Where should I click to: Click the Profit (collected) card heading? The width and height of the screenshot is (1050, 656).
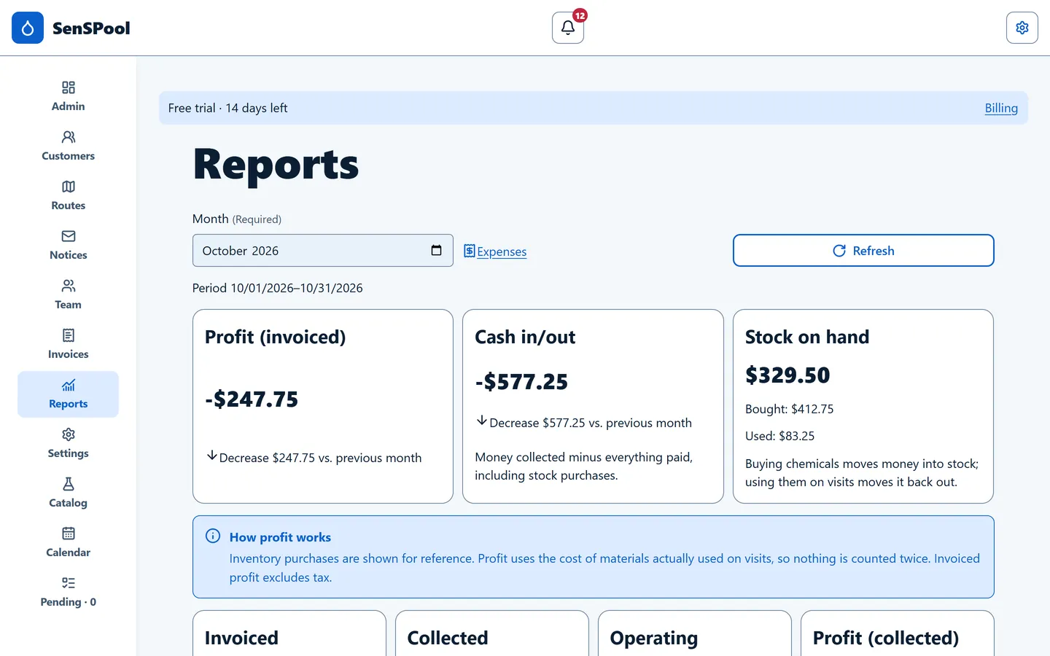tap(886, 638)
